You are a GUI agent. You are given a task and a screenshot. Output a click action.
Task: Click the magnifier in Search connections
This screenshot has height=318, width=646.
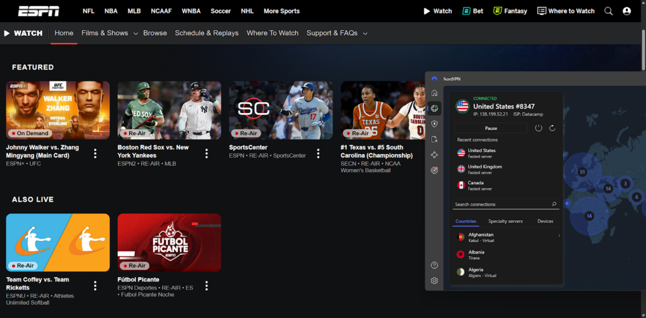(554, 204)
